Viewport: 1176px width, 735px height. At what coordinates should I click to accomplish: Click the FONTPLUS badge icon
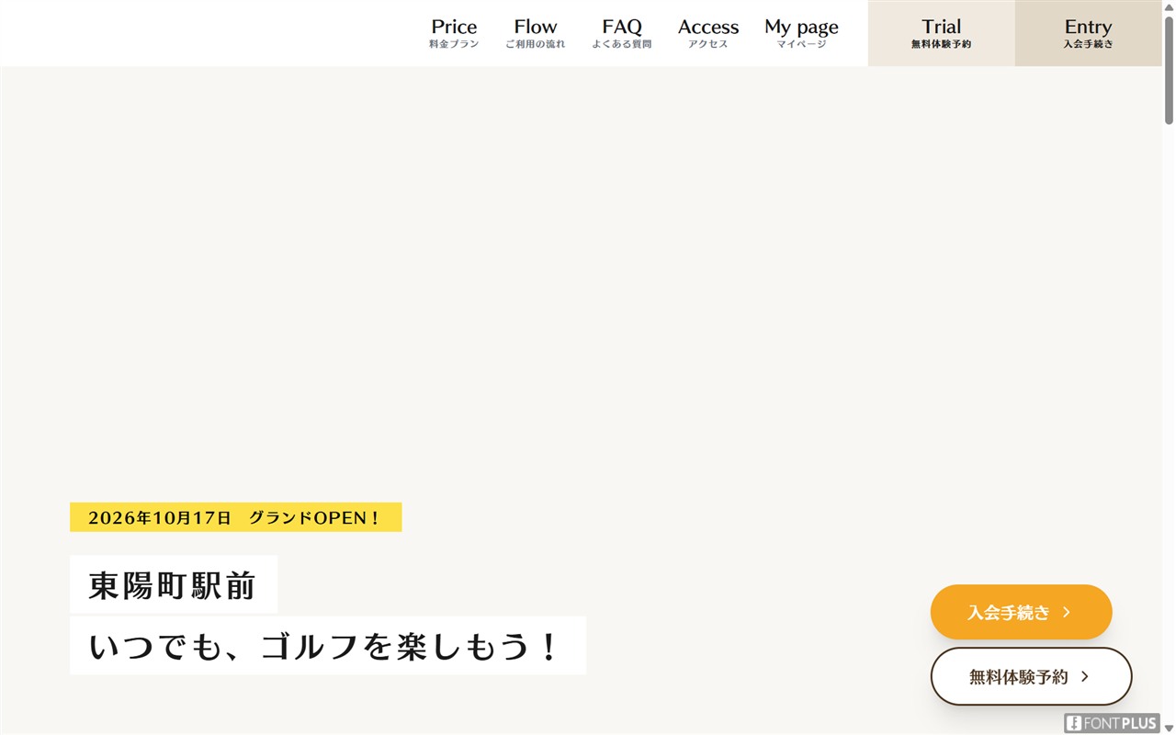tap(1113, 723)
